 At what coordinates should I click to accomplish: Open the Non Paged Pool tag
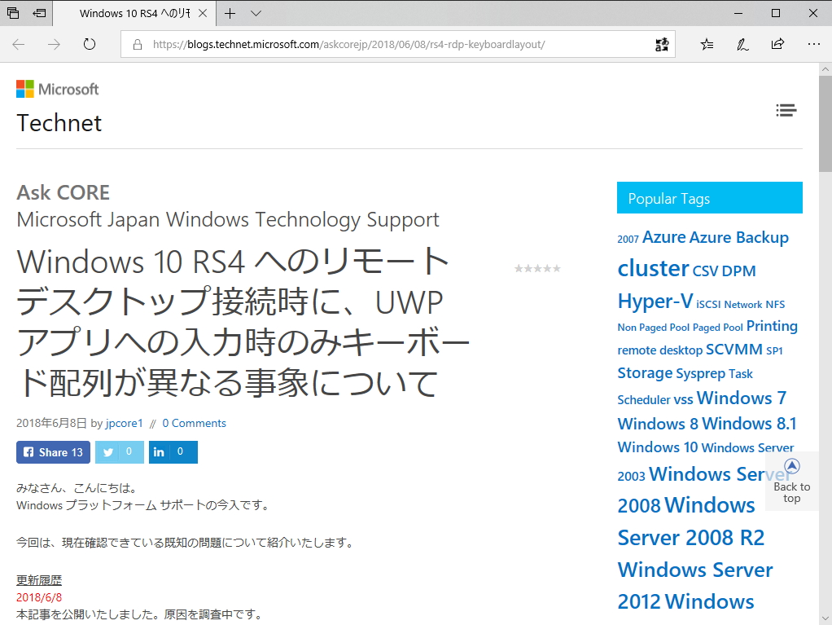pos(654,328)
